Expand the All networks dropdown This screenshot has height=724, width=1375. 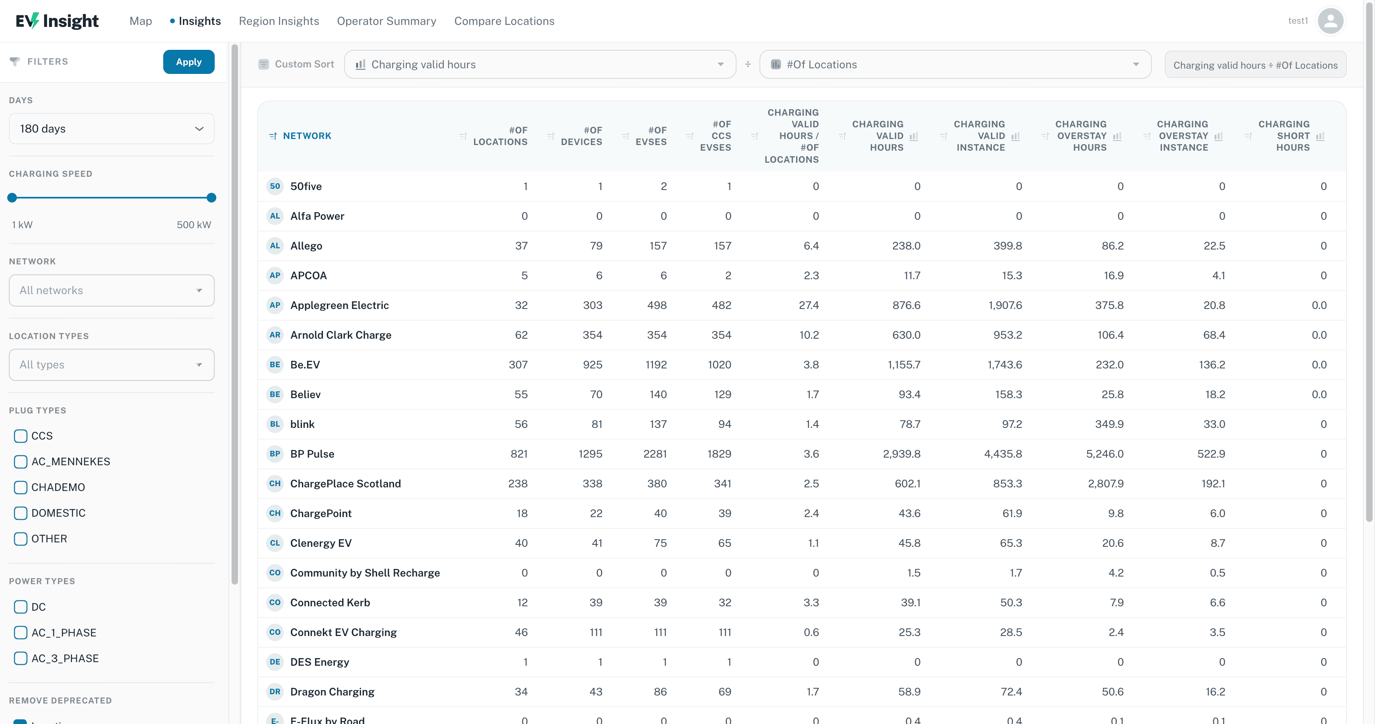111,290
